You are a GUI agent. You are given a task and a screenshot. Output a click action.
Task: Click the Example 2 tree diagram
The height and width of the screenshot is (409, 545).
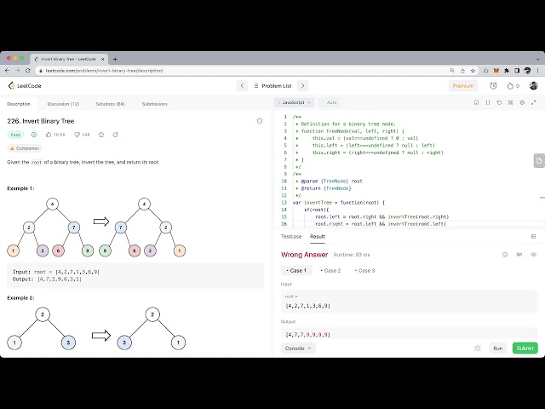coord(96,328)
